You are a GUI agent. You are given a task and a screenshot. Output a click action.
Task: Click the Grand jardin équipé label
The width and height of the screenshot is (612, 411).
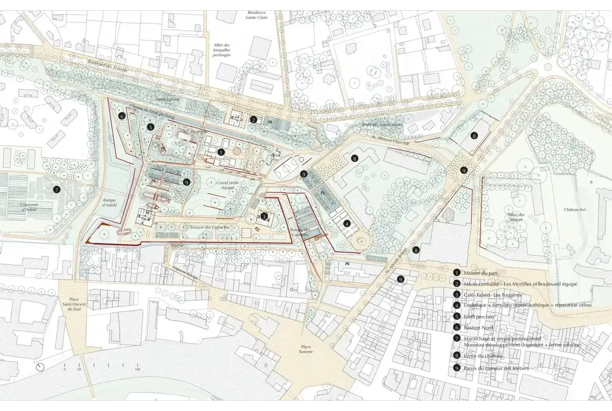pos(225,185)
